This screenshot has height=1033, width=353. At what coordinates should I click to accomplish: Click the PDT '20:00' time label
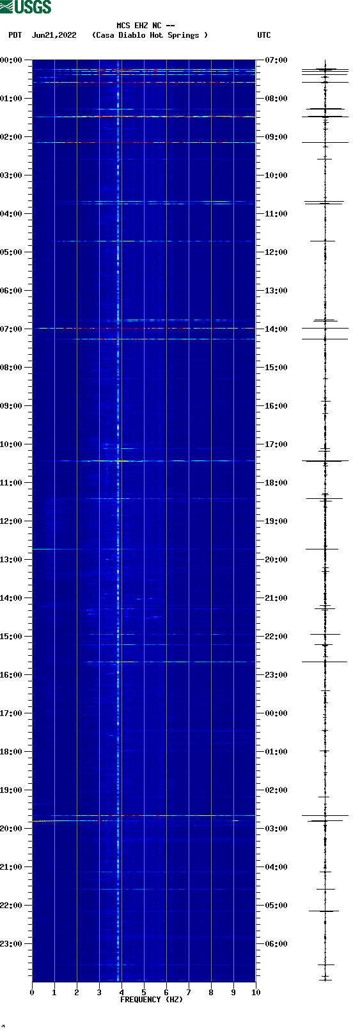point(11,829)
